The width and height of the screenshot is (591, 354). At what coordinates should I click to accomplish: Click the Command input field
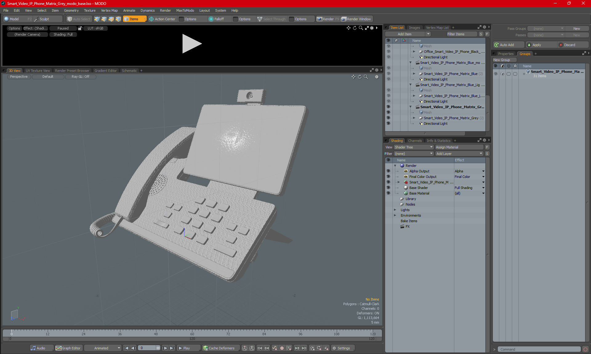tap(539, 349)
